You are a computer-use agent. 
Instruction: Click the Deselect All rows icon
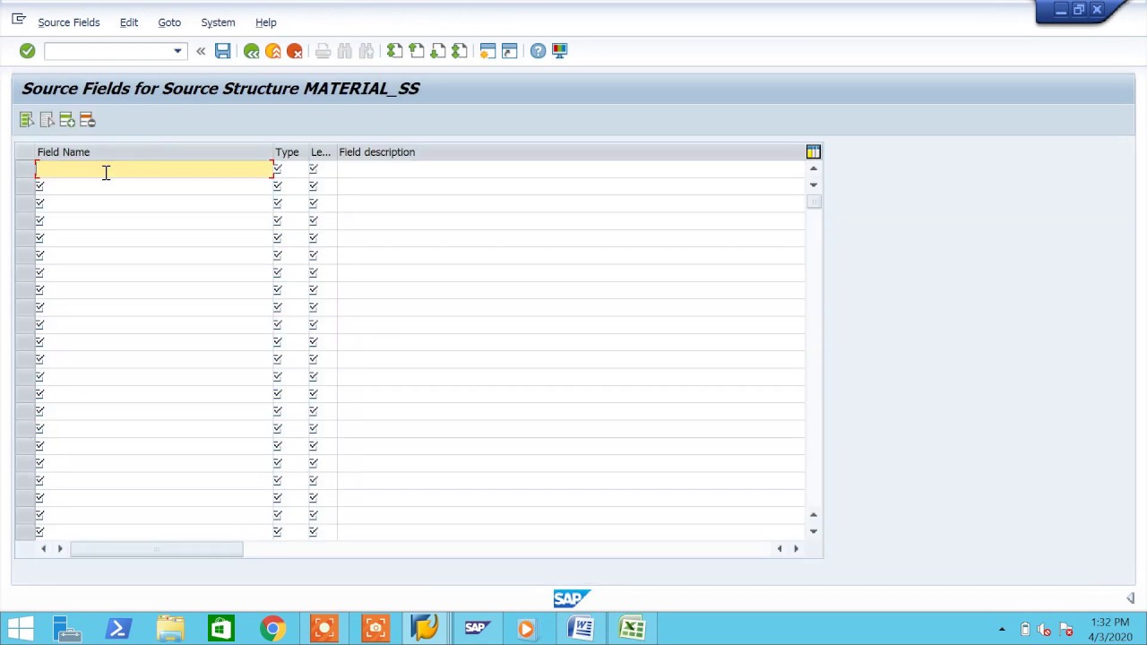click(47, 120)
